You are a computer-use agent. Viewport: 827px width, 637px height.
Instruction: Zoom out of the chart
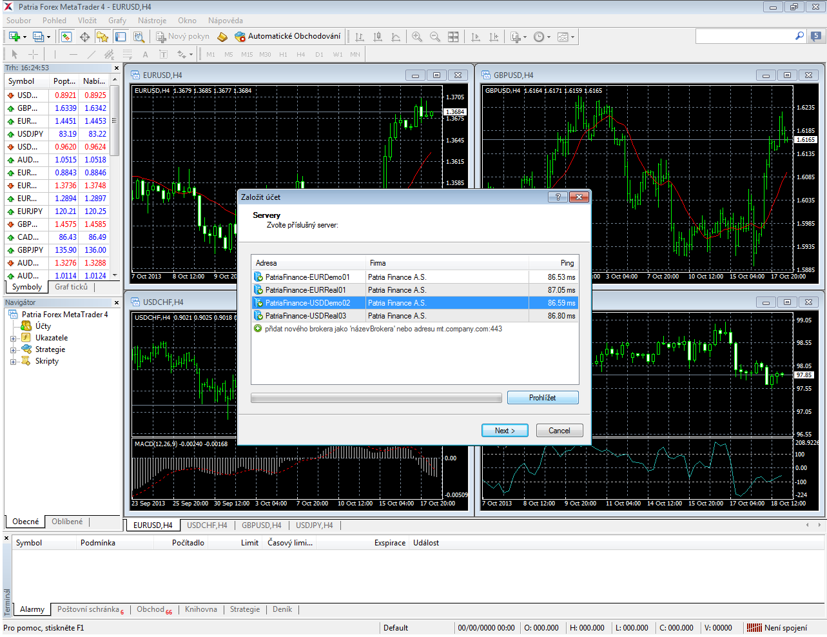pos(435,37)
